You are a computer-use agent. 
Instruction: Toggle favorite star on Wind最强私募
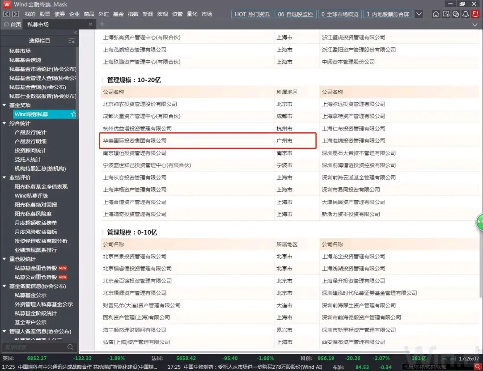click(x=73, y=114)
